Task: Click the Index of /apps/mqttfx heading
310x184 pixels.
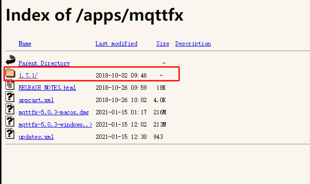Action: click(x=95, y=15)
